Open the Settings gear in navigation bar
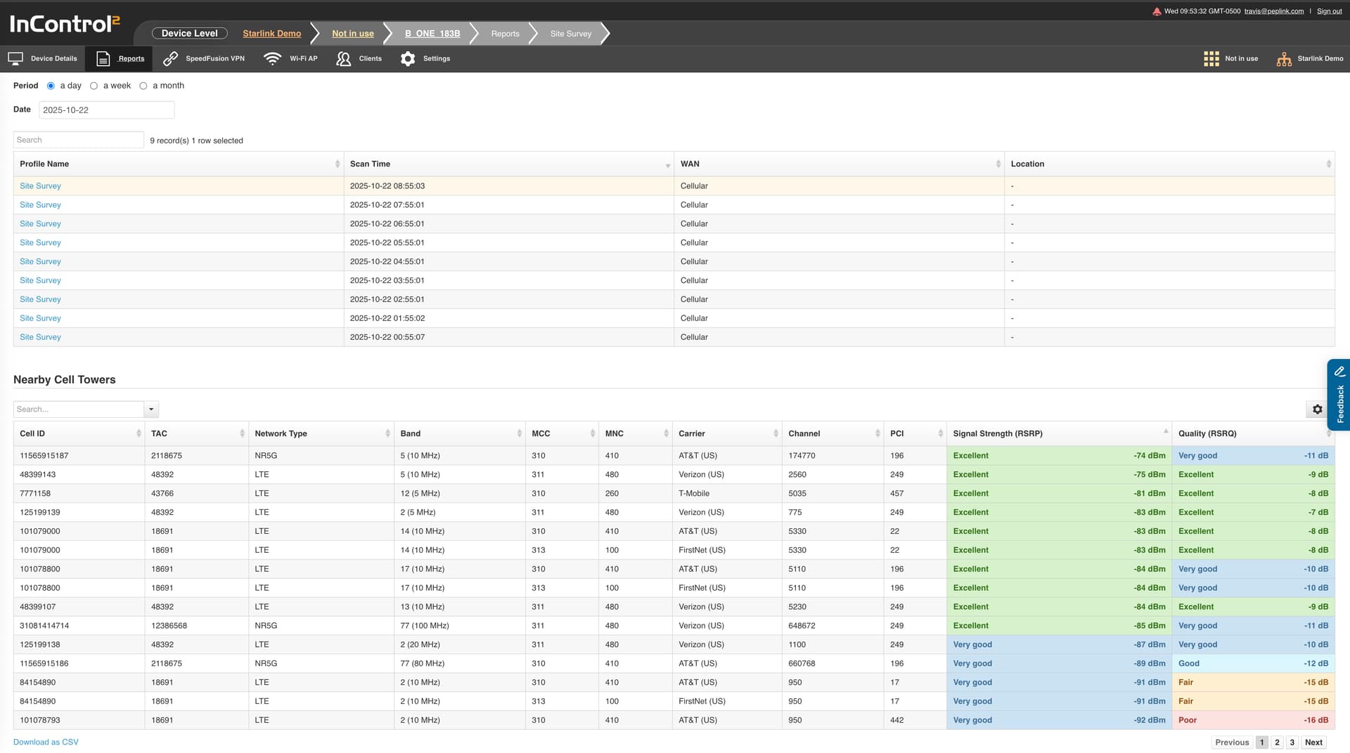1350x753 pixels. click(408, 58)
